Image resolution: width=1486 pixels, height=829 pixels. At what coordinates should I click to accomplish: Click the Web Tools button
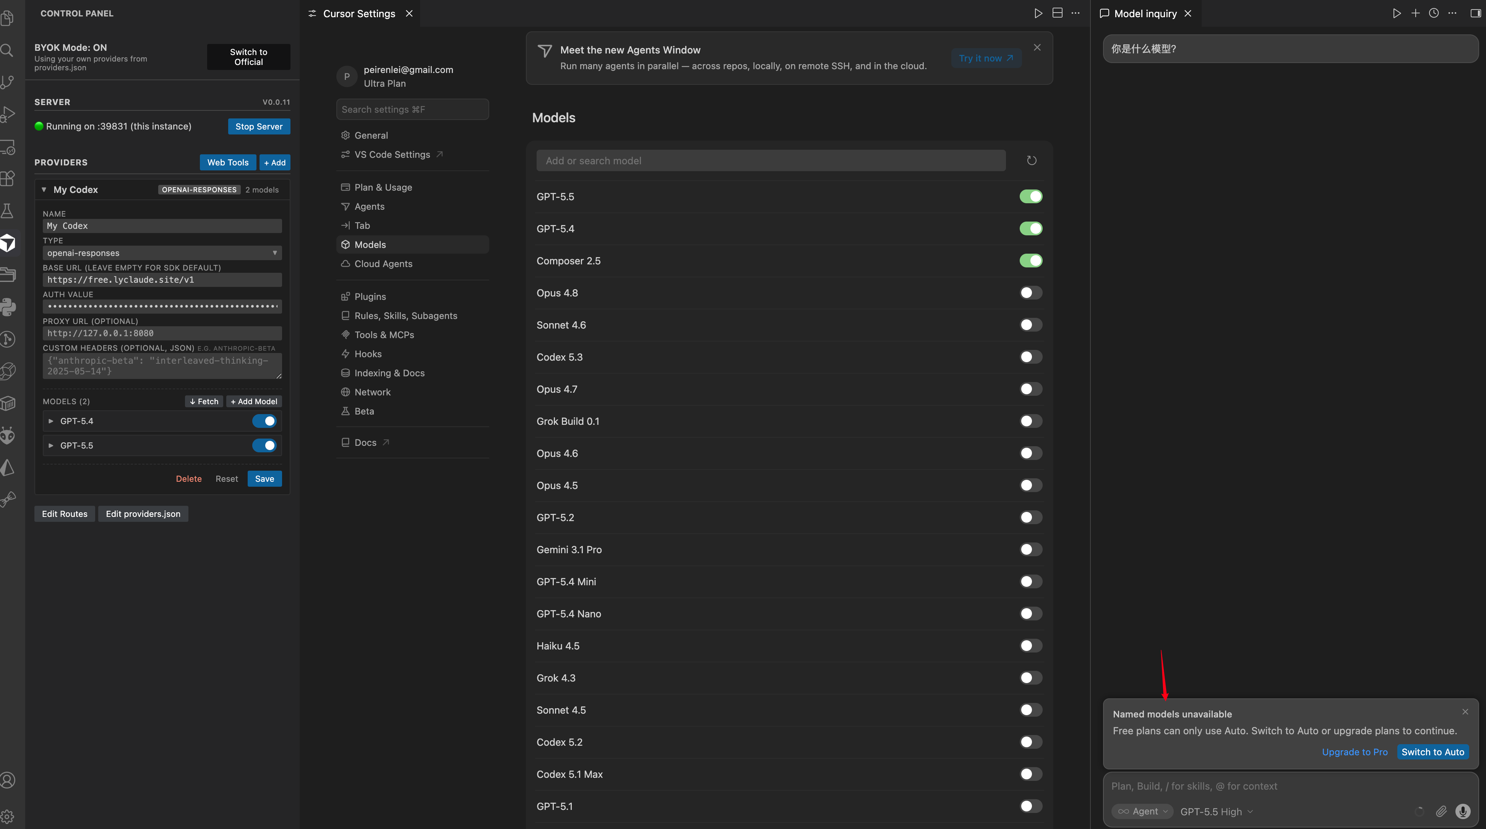point(228,162)
